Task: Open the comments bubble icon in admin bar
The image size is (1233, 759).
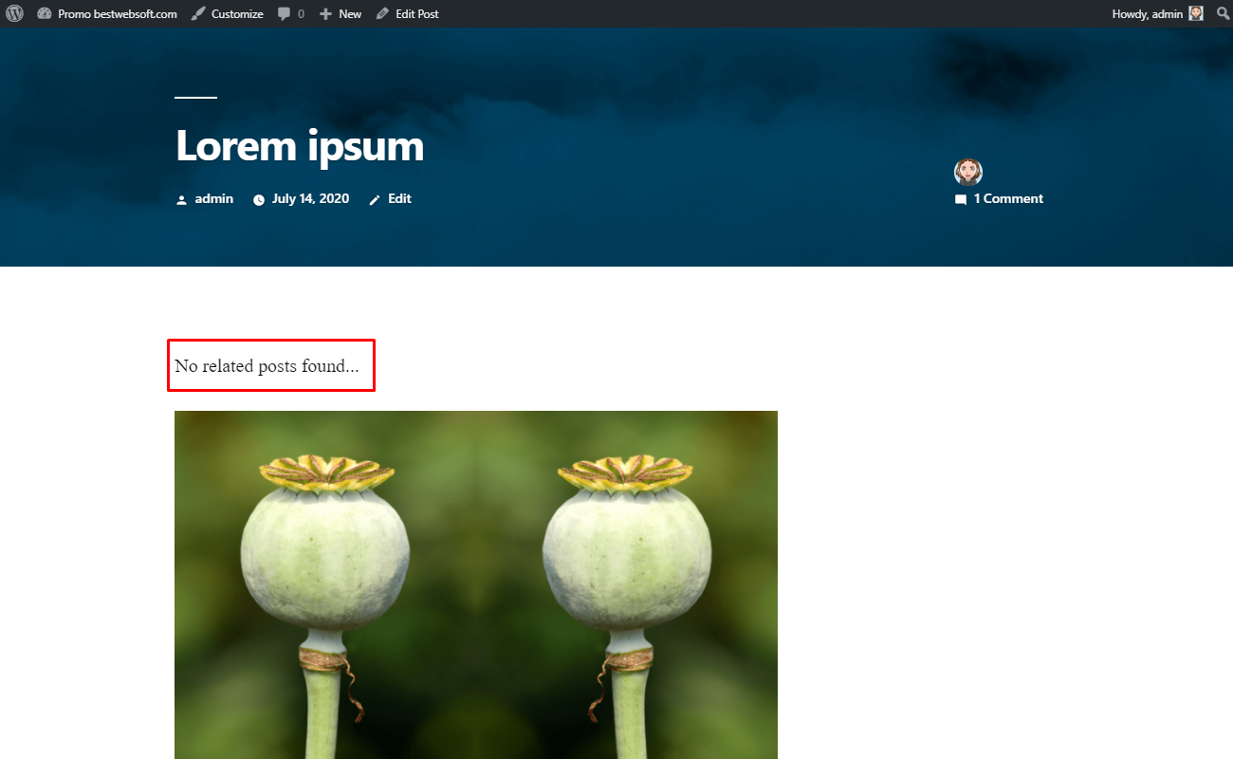Action: point(285,14)
